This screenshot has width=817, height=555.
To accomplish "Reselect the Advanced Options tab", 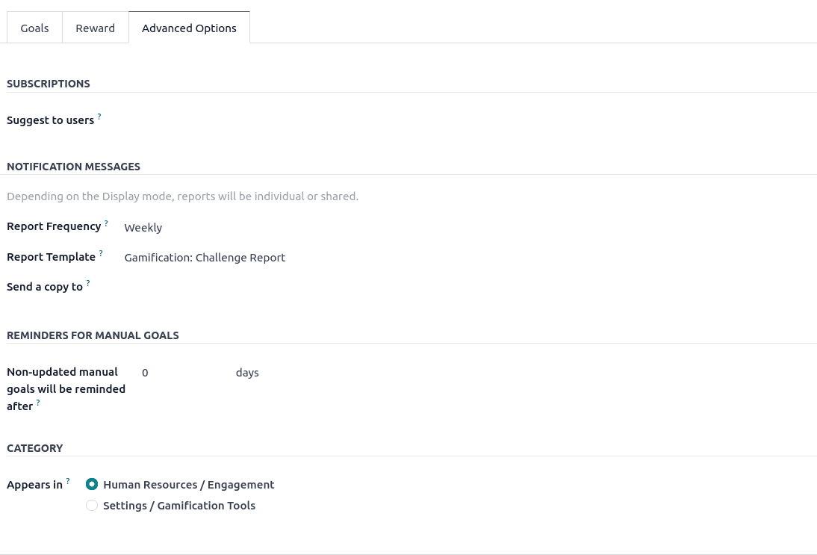I will [x=189, y=28].
